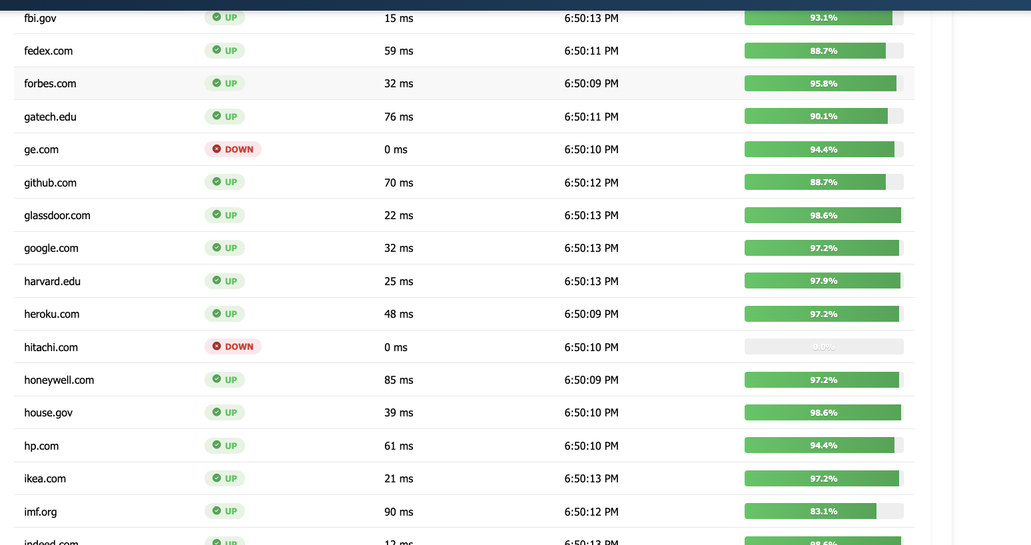The image size is (1031, 545).
Task: Click the DOWN status badge for ge.com
Action: click(x=233, y=149)
